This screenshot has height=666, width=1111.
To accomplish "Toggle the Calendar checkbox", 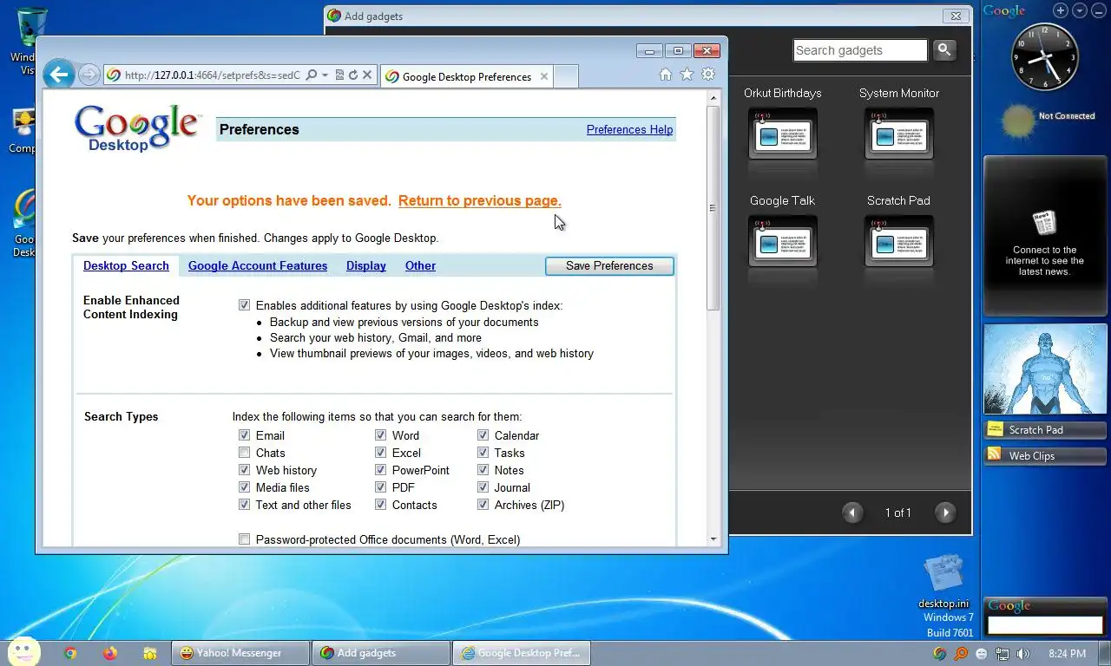I will (483, 435).
